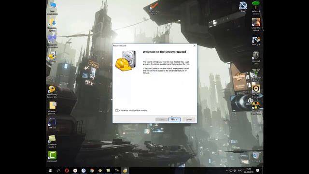Open the Prey desktop shortcut

click(243, 7)
